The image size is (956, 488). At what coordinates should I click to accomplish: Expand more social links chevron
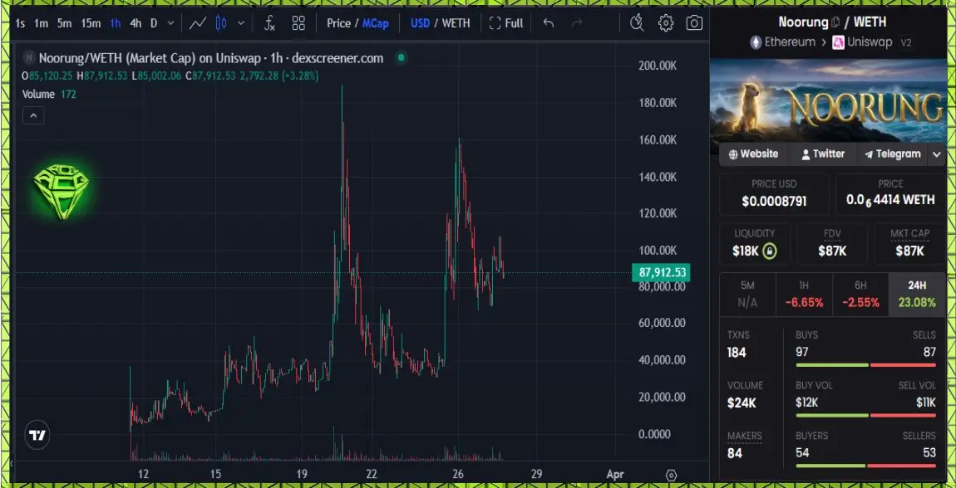click(937, 154)
